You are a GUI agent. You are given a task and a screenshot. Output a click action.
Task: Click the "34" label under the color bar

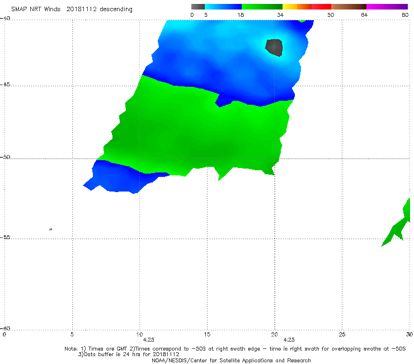click(x=280, y=15)
